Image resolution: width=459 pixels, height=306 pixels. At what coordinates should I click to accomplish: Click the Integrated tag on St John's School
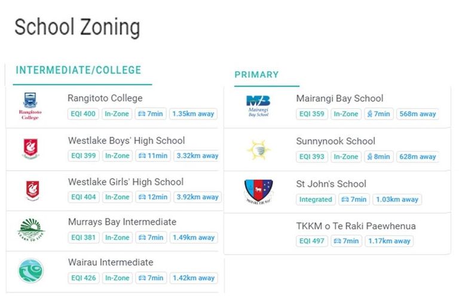tap(316, 200)
